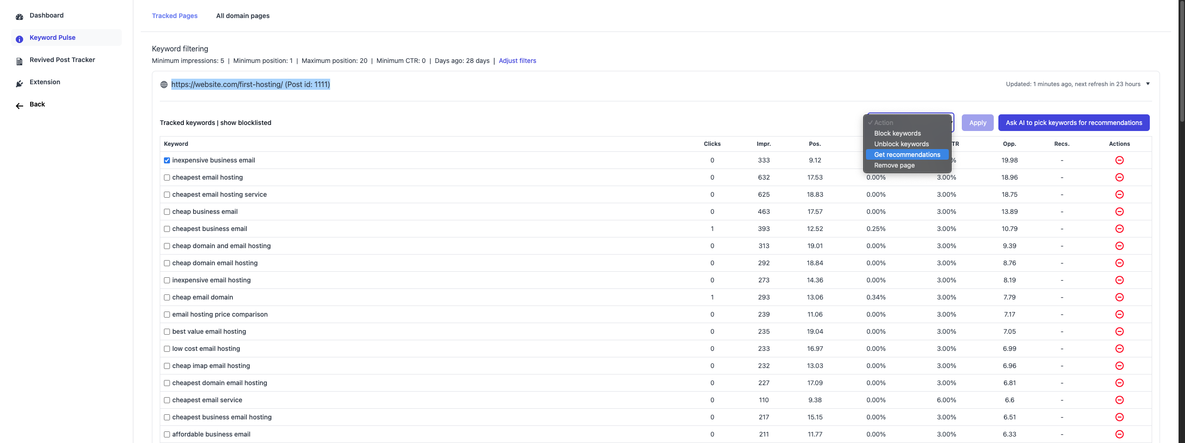The image size is (1185, 443).
Task: Click the Pos. column header
Action: 815,144
